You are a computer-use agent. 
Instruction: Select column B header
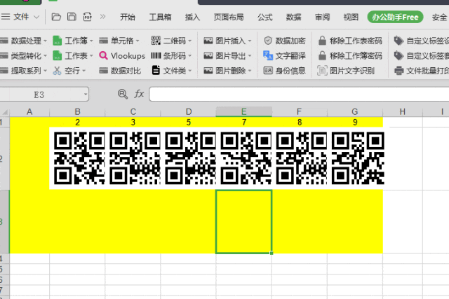pos(77,112)
